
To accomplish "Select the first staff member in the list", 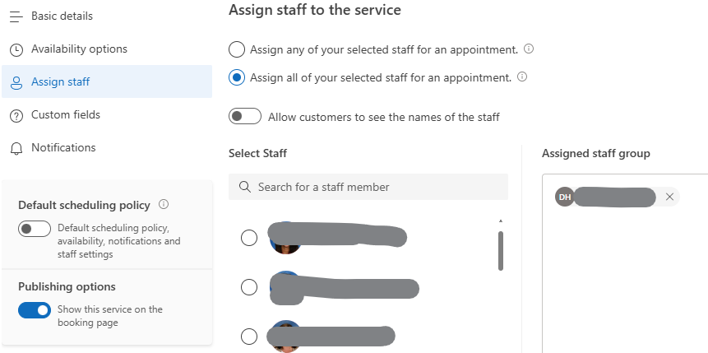I will point(248,238).
